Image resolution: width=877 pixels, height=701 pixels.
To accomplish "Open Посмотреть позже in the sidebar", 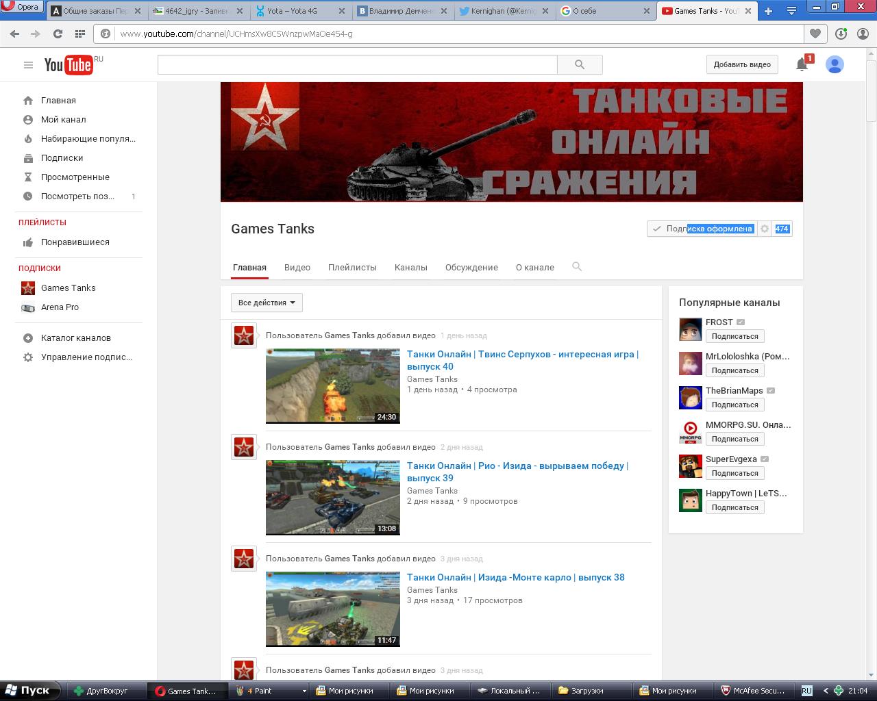I will coord(78,196).
